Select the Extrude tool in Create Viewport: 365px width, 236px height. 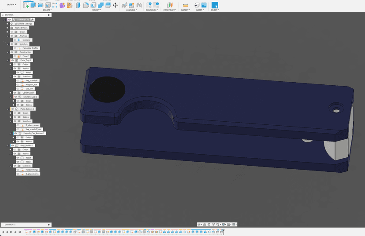[33, 5]
